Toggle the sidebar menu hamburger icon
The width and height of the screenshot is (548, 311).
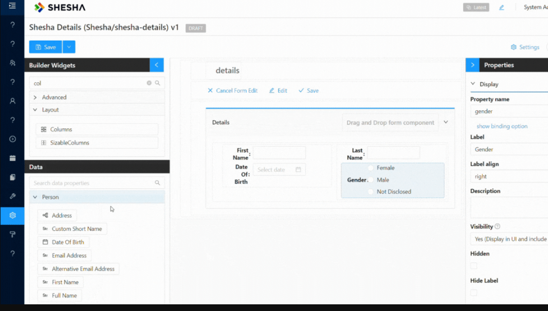click(x=12, y=6)
